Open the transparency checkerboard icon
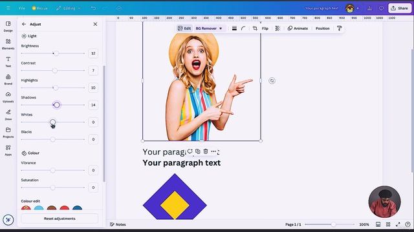 coord(278,28)
